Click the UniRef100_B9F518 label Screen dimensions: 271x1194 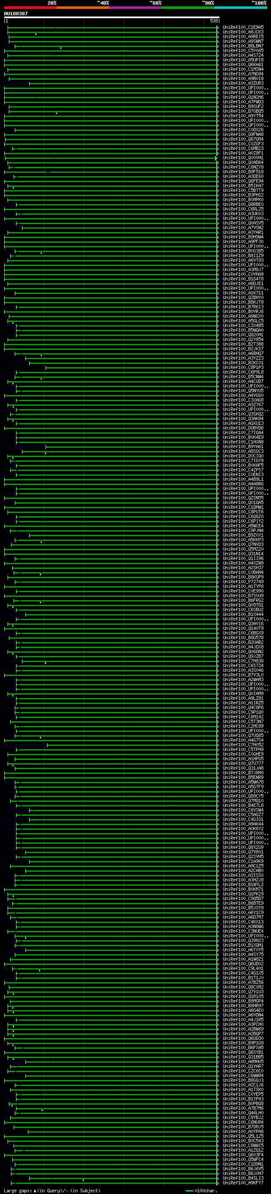tap(243, 172)
